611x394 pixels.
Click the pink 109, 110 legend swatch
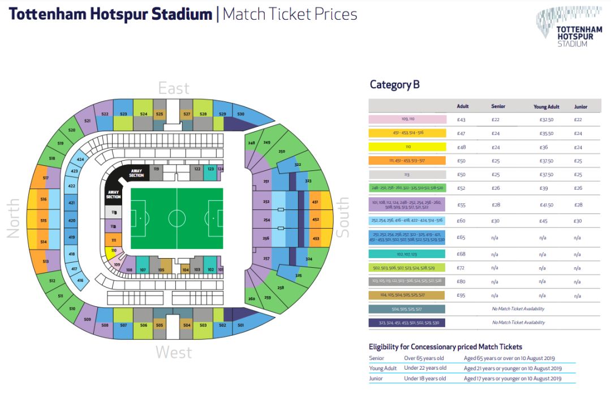coord(407,119)
